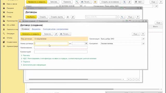166x93 pixels.
Task: Click the Наименование input field
Action: [x=61, y=48]
